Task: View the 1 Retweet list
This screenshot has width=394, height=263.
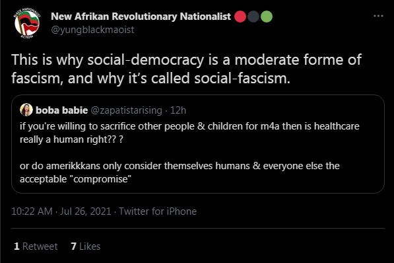Action: (36, 246)
